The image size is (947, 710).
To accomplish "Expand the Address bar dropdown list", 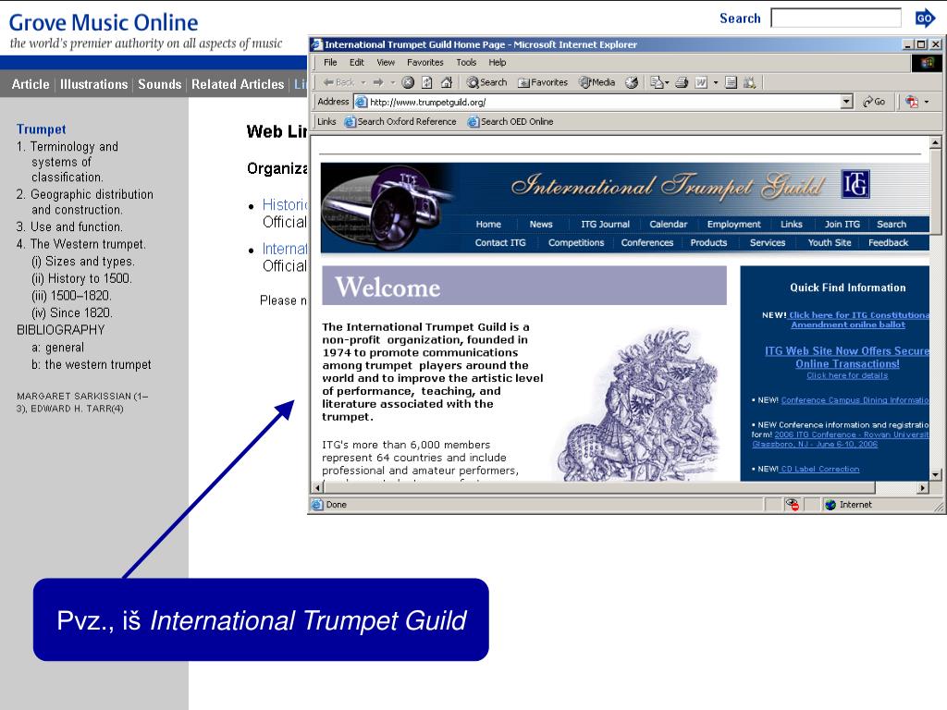I will tap(847, 102).
